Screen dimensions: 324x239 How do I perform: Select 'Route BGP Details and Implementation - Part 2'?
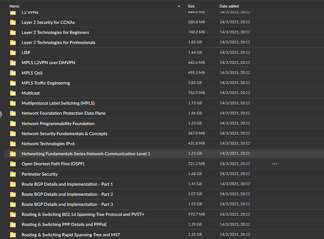[67, 194]
